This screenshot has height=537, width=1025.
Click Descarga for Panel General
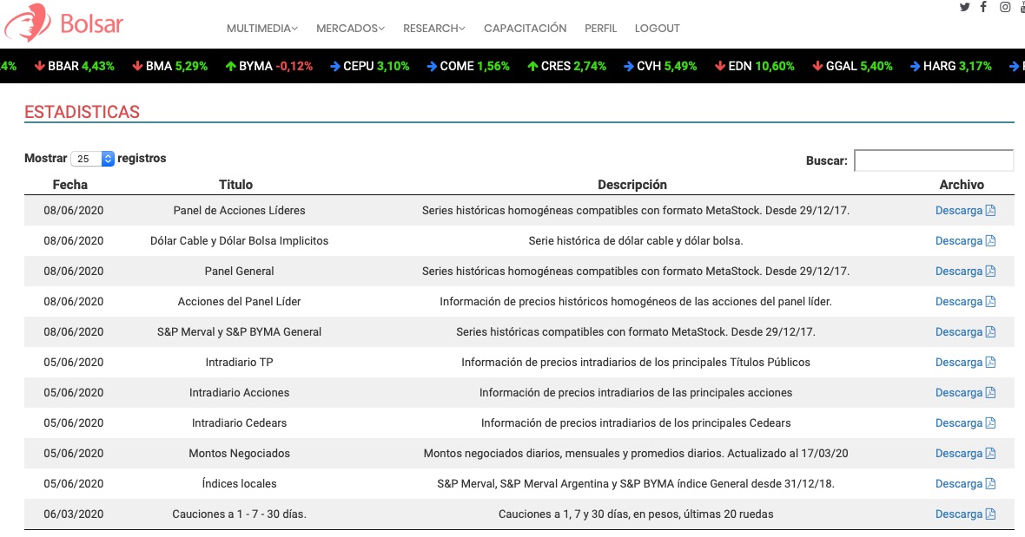click(958, 271)
